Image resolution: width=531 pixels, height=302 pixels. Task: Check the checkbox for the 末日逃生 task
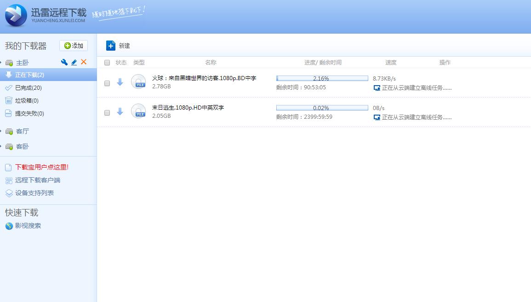click(107, 112)
